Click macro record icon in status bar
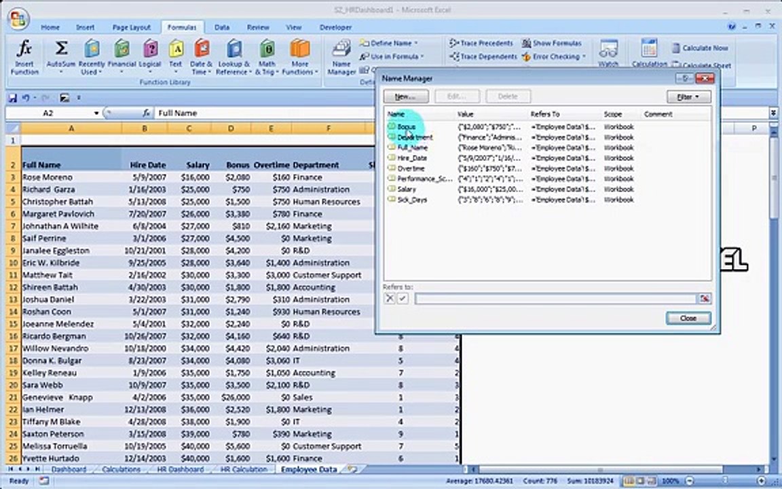This screenshot has height=489, width=782. point(44,481)
